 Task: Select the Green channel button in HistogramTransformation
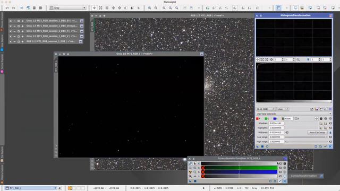tap(267, 119)
